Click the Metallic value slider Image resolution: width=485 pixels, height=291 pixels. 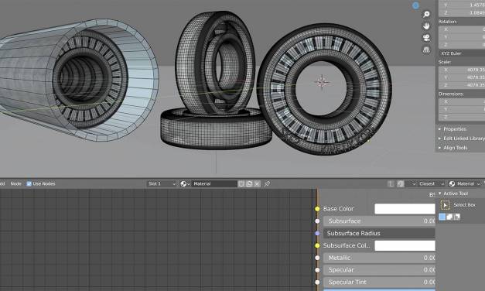379,258
